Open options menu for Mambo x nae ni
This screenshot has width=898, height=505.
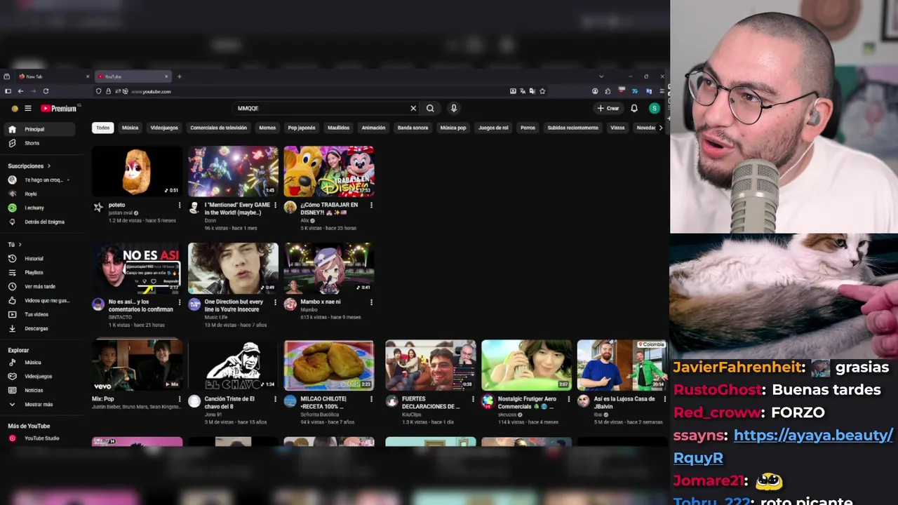pos(371,302)
